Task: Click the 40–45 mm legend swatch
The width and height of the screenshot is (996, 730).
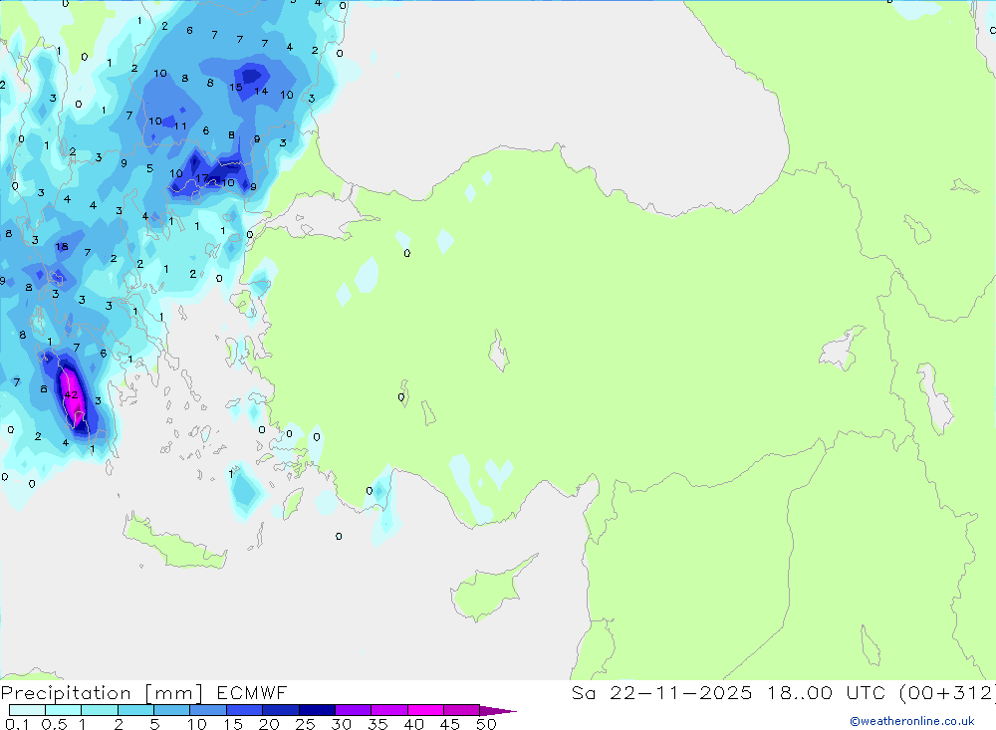Action: tap(425, 710)
